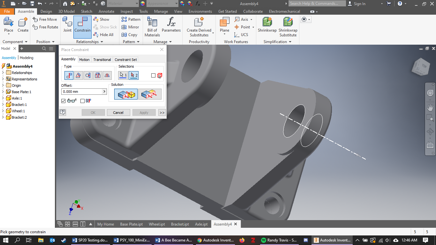Open the Bracket.ipt document tab
Viewport: 436px width, 245px height.
click(x=180, y=224)
